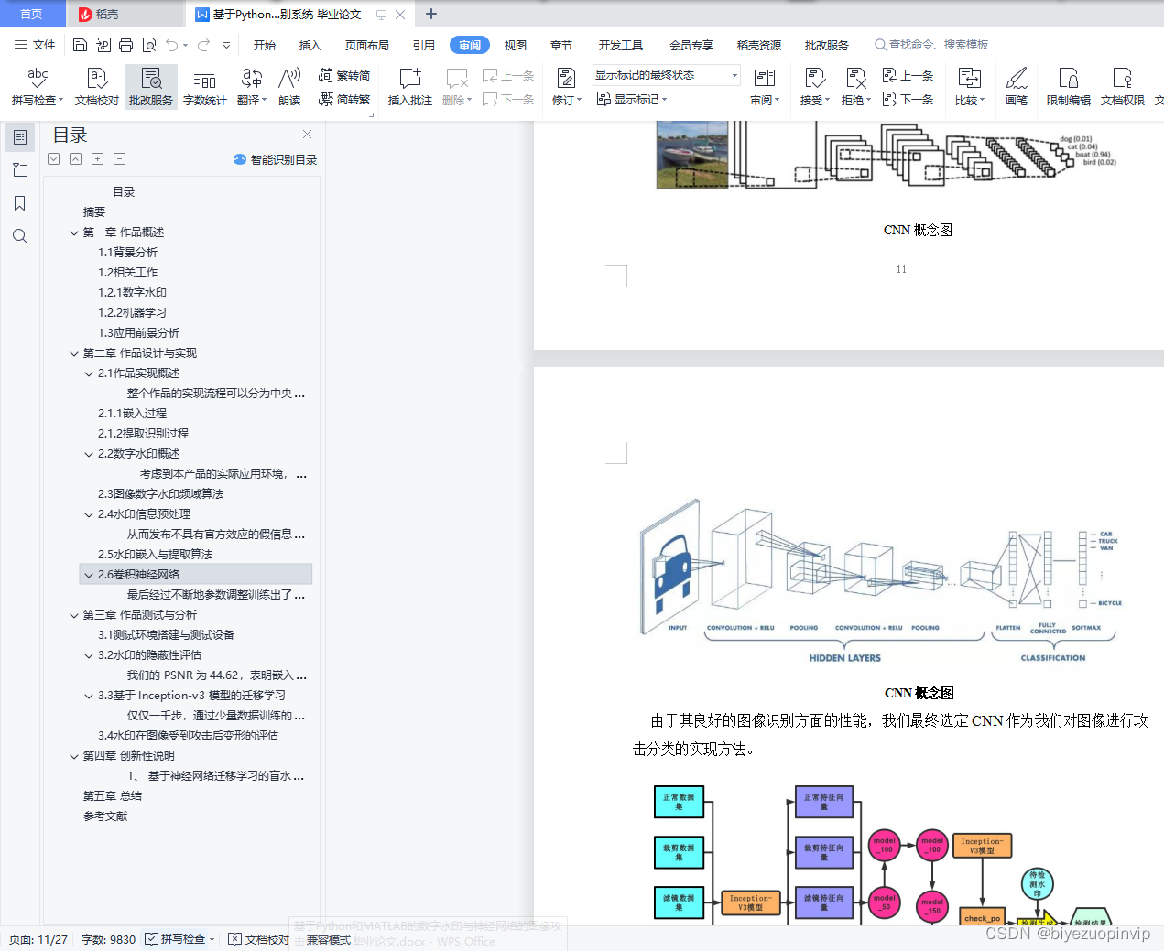Open the 审阅 review pane button

pos(765,87)
